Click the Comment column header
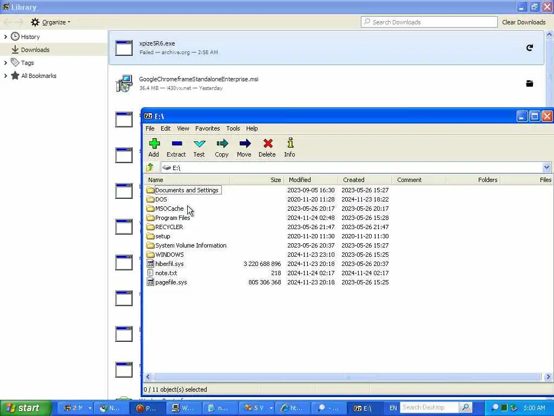This screenshot has height=416, width=554. point(419,180)
